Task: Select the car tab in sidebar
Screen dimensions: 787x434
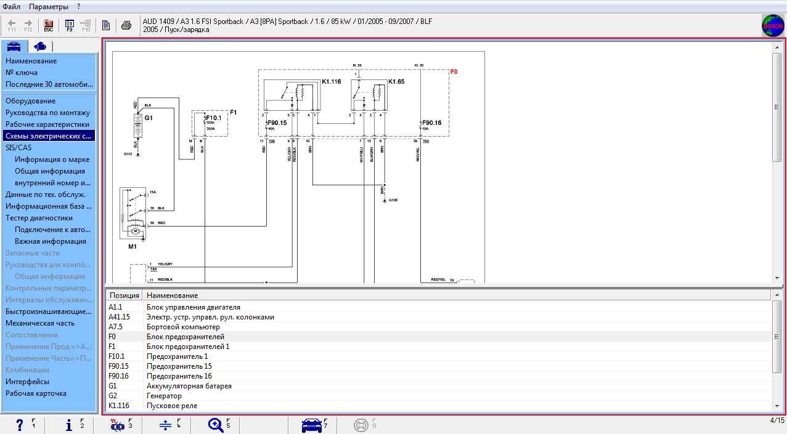Action: pyautogui.click(x=15, y=46)
